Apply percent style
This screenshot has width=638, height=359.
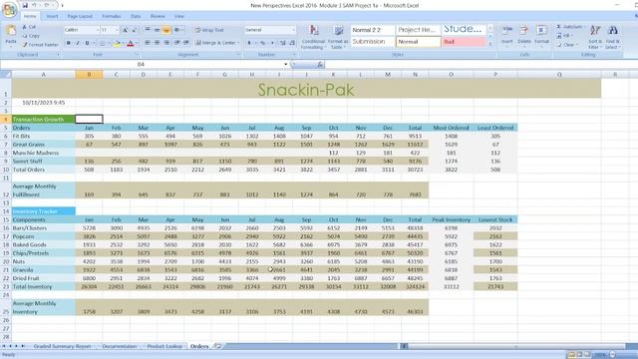(x=263, y=43)
